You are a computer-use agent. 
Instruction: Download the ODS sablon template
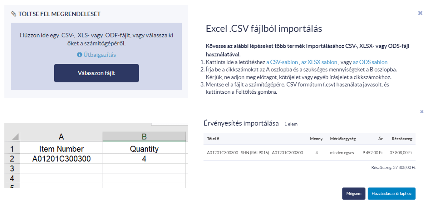point(370,62)
